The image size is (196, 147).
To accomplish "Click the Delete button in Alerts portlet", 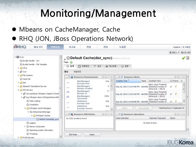I will coord(124,108).
